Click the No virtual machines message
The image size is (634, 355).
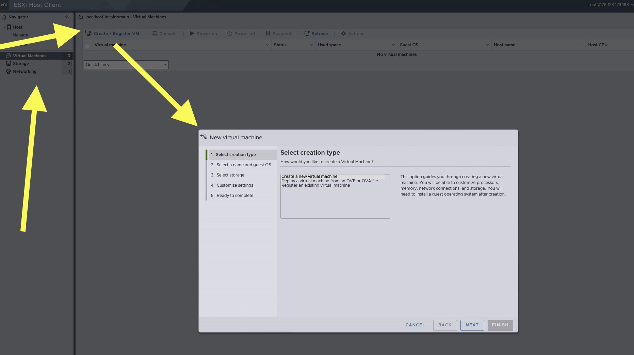click(397, 55)
